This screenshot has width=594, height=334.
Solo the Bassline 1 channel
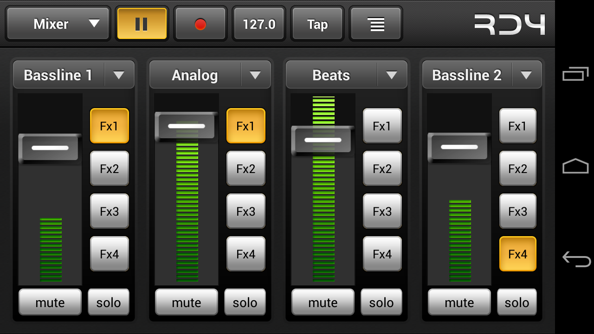[x=109, y=302]
